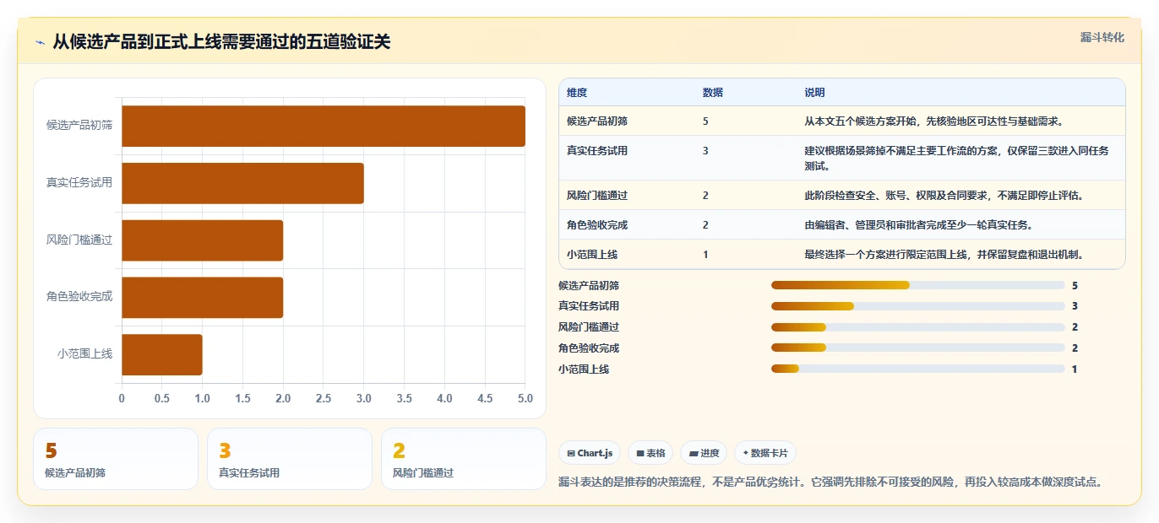Click the 2.5 x-axis tick label
Screen dimensions: 1159x523
324,398
